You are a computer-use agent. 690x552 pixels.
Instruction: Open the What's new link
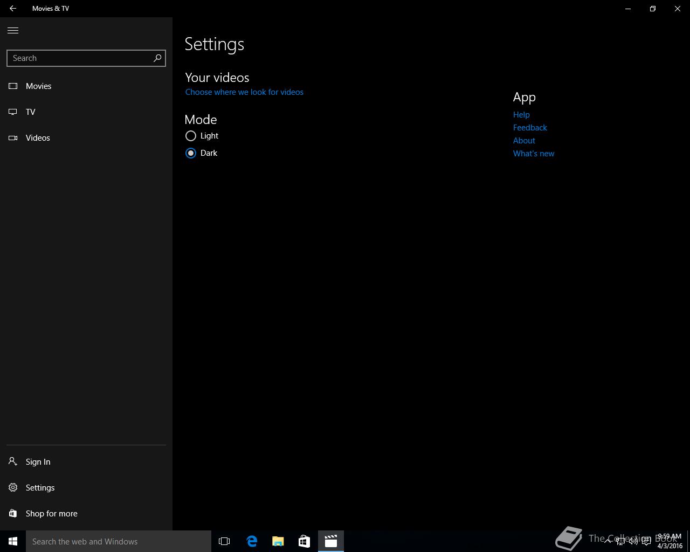534,154
